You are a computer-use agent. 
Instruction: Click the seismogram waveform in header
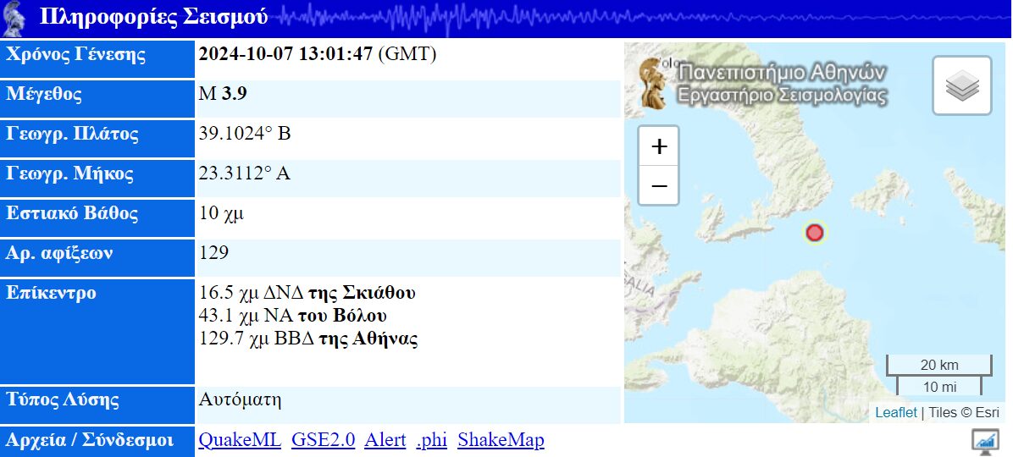tap(593, 17)
